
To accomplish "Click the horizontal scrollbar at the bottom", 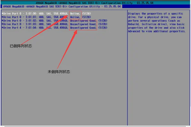I will click(95, 126).
